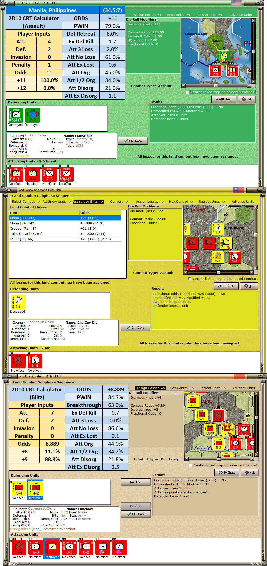Enable center linked map checkbox in Manila window
This screenshot has height=566, width=267.
tap(188, 92)
